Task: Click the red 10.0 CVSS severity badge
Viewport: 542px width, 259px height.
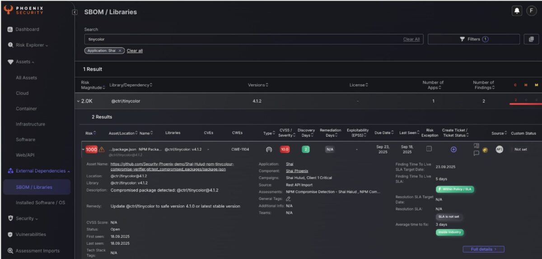Action: (x=285, y=149)
